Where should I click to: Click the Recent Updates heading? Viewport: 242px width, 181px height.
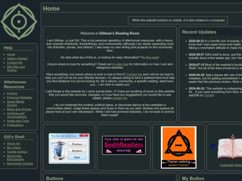199,32
